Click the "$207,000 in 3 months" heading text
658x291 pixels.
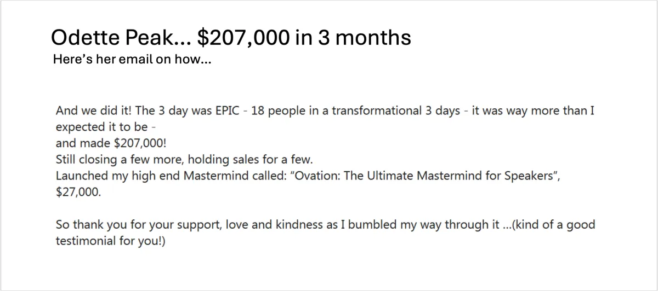pos(304,38)
